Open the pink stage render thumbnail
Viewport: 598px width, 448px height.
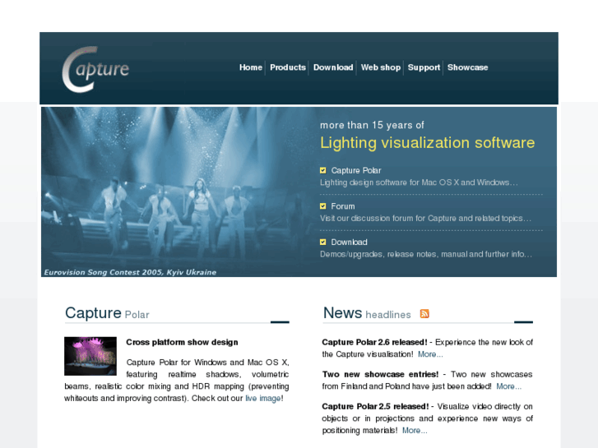click(x=90, y=356)
